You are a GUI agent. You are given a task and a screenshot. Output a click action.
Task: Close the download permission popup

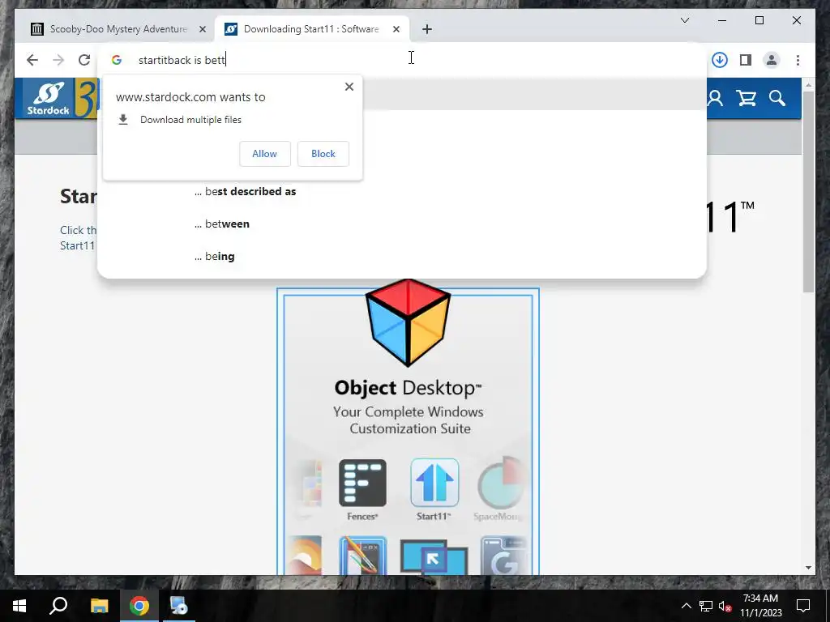[x=349, y=87]
